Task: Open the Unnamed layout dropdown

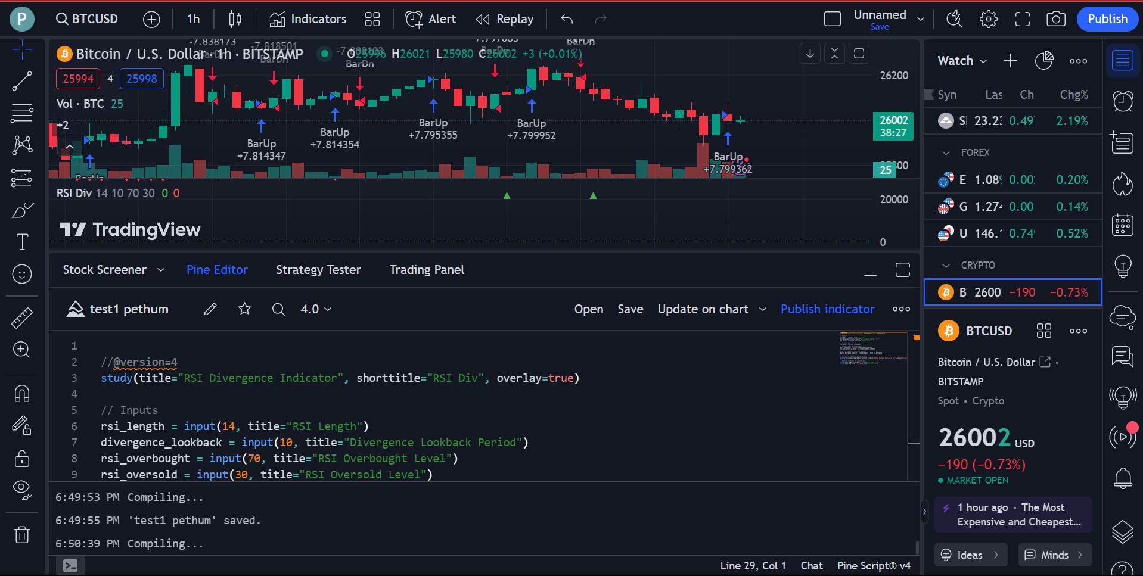Action: point(920,19)
